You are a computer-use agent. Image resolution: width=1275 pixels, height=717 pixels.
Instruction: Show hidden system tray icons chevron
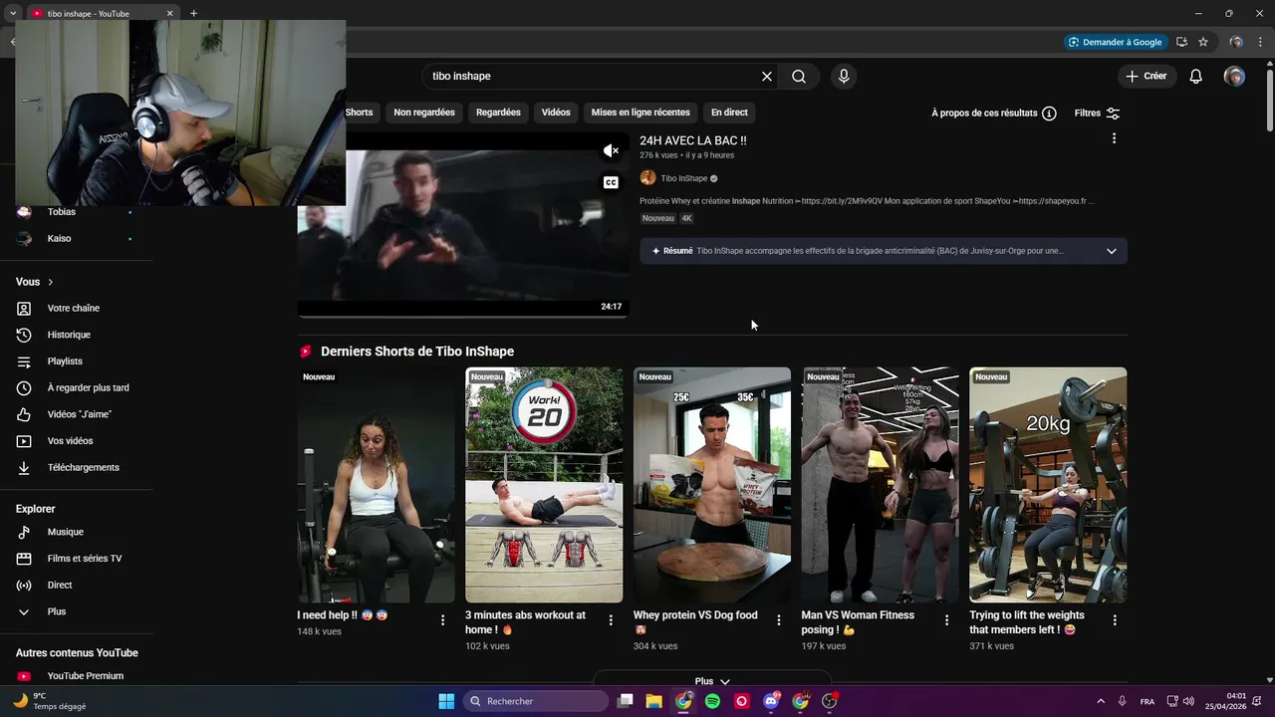1101,701
